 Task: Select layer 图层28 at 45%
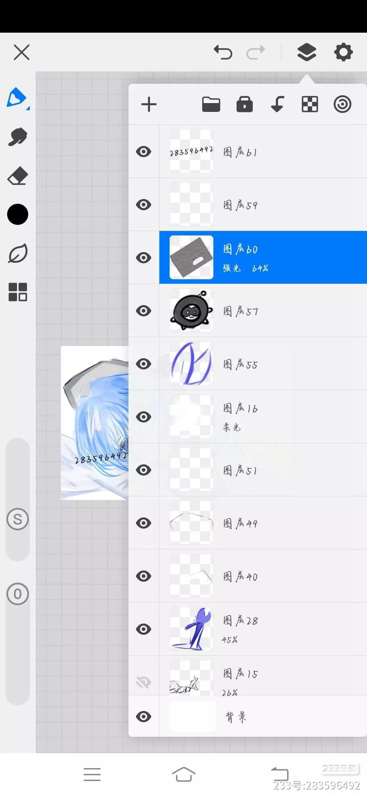point(263,629)
